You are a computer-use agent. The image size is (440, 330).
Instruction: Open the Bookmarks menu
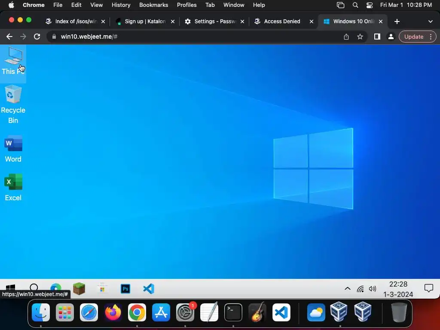coord(153,5)
